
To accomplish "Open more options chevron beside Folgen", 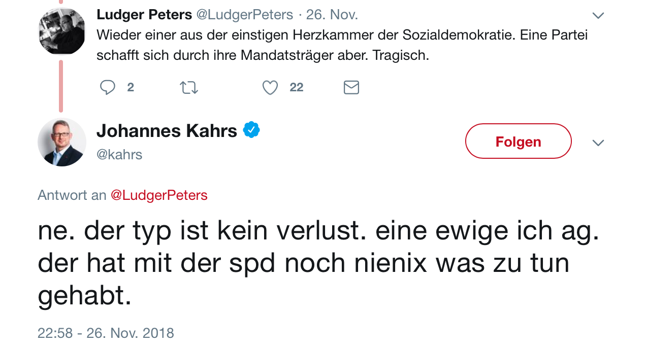I will pos(598,143).
